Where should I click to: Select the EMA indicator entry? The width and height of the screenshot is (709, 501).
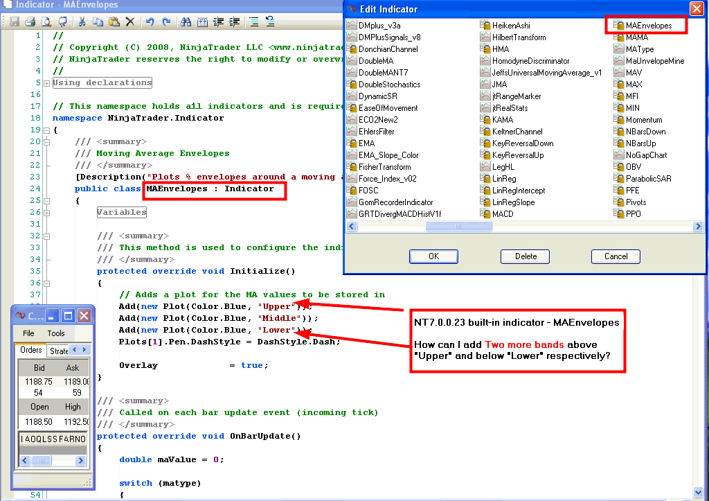click(x=366, y=143)
